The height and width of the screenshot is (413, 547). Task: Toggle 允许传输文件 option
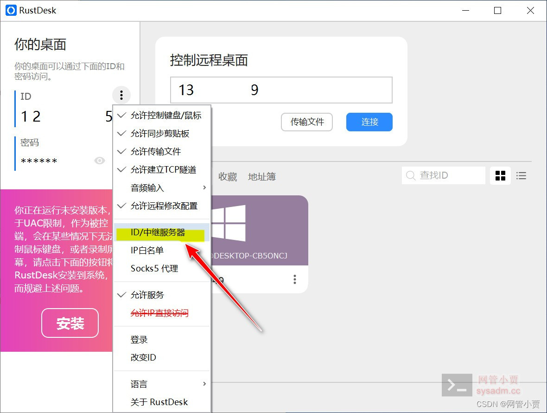coord(162,152)
